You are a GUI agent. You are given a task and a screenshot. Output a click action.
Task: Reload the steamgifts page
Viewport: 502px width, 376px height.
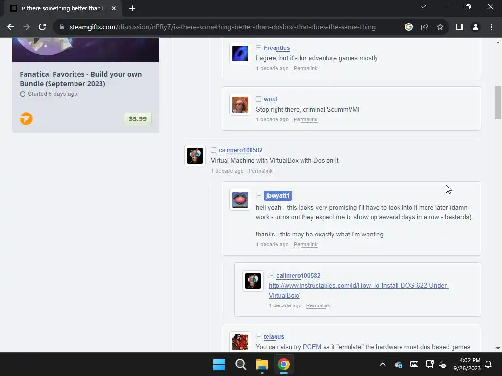[42, 27]
